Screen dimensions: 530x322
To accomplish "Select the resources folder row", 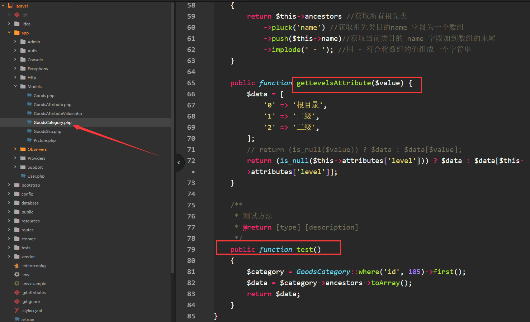I will coord(85,221).
